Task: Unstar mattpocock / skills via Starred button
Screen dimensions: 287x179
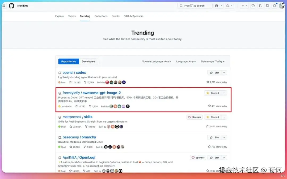Action: 213,117
